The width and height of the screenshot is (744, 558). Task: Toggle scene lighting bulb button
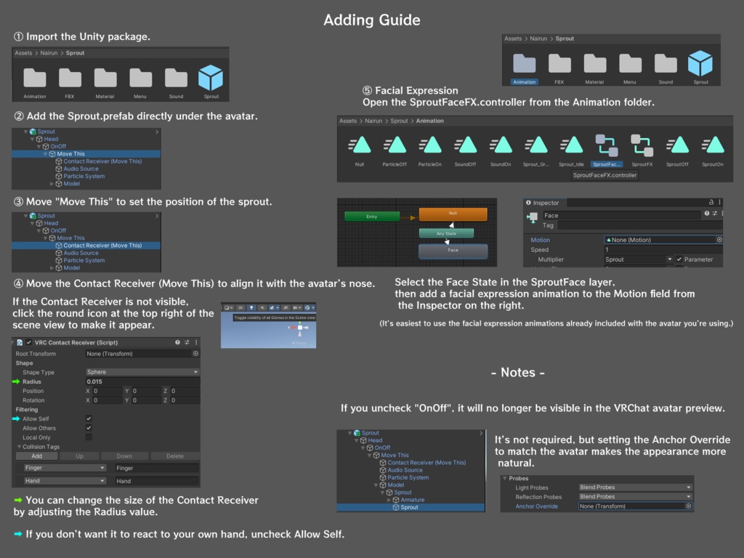point(251,308)
